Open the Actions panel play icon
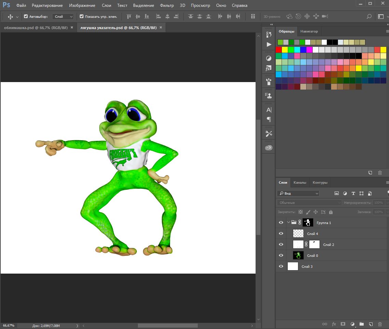This screenshot has width=389, height=329. click(x=269, y=44)
